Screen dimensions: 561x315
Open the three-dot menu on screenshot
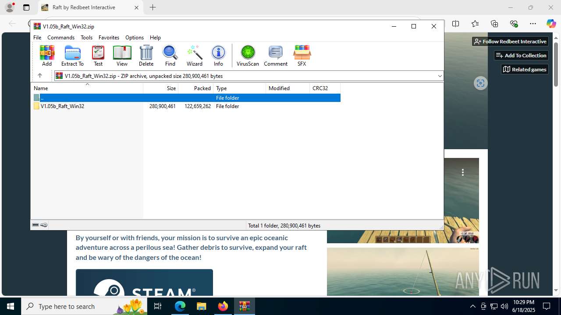462,172
